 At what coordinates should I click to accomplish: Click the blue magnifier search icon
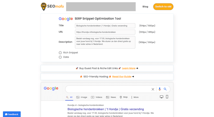click(x=165, y=89)
